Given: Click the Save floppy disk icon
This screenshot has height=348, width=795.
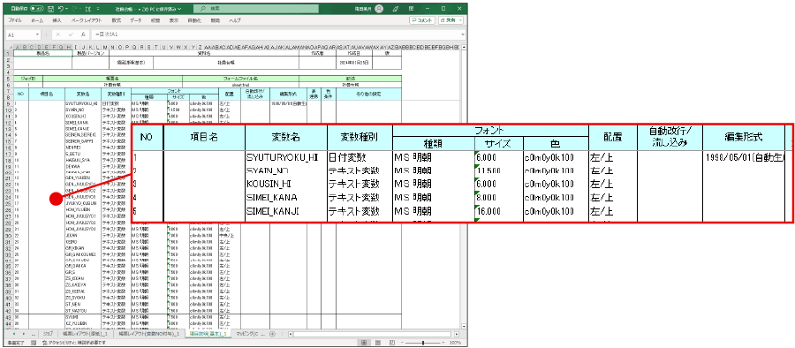Looking at the screenshot, I should [50, 9].
